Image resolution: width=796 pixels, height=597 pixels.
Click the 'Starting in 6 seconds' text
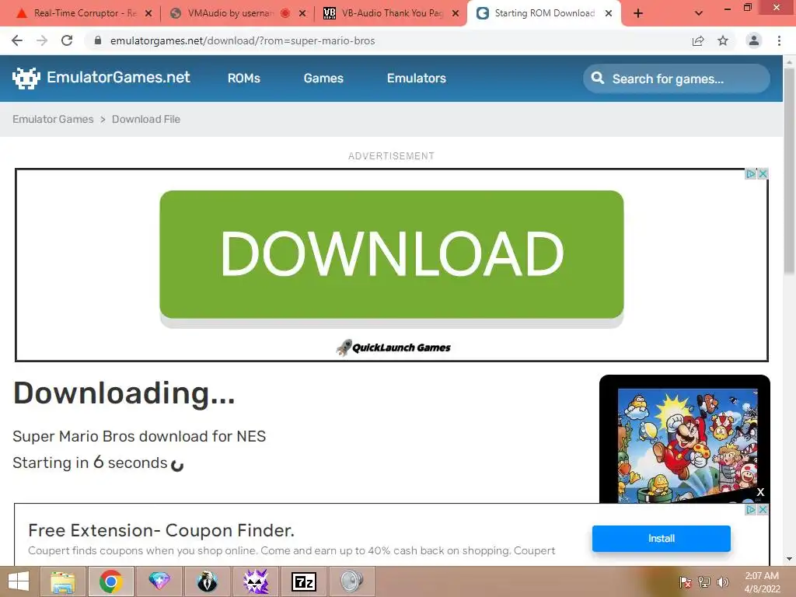[90, 463]
